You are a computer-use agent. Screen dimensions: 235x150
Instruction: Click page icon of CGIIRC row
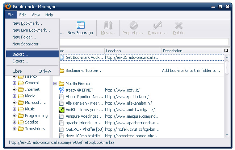[x=61, y=129]
